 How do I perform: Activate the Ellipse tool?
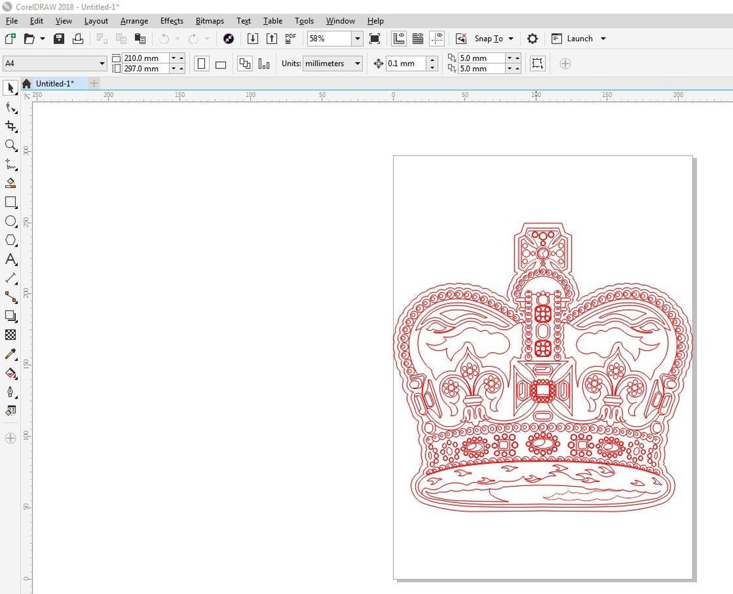(10, 221)
